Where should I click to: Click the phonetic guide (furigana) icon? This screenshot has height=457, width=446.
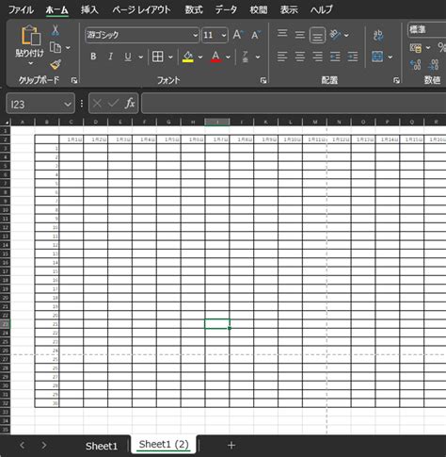point(246,57)
